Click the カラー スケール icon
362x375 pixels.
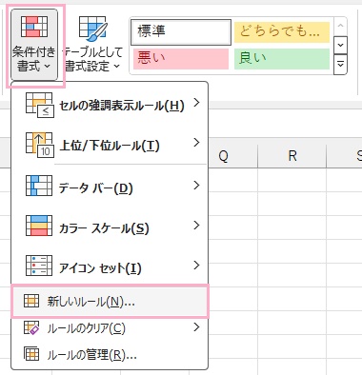[39, 226]
